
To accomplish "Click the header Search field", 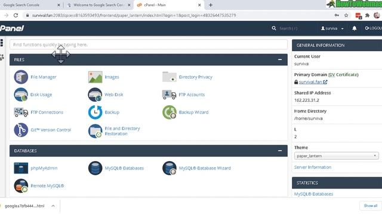I will (x=288, y=29).
